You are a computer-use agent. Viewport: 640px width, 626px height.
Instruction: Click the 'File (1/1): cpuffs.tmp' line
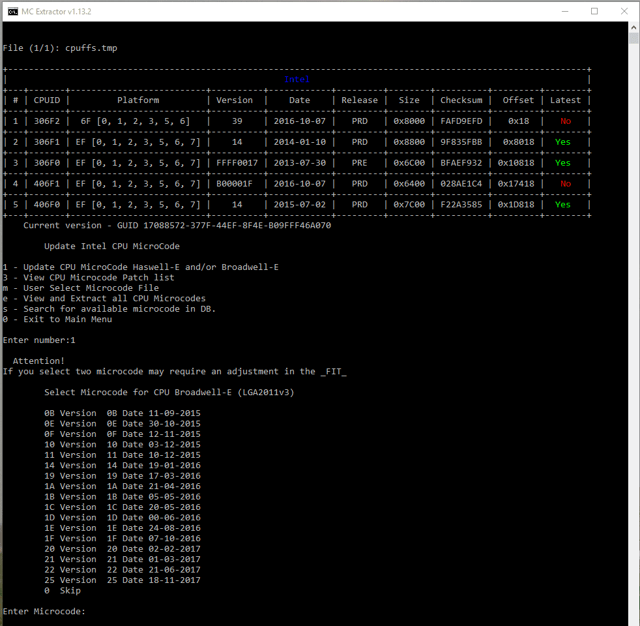point(60,48)
